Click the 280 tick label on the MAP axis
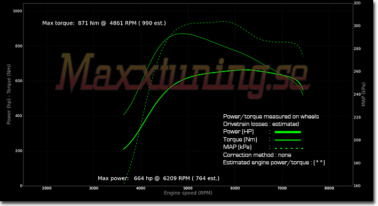Viewport: 378px width, 206px height. pyautogui.click(x=357, y=49)
